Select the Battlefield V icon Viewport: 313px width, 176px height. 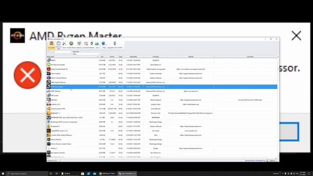[49, 113]
